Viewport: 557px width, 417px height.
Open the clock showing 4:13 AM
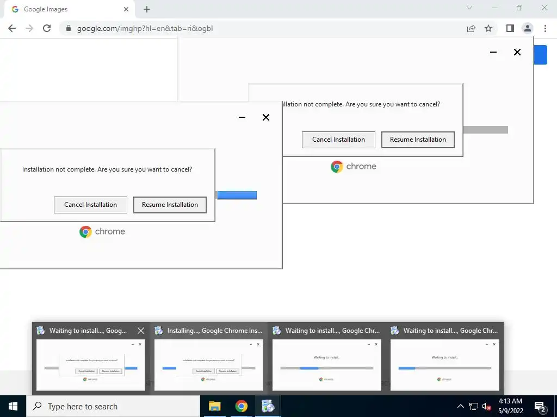(x=510, y=406)
